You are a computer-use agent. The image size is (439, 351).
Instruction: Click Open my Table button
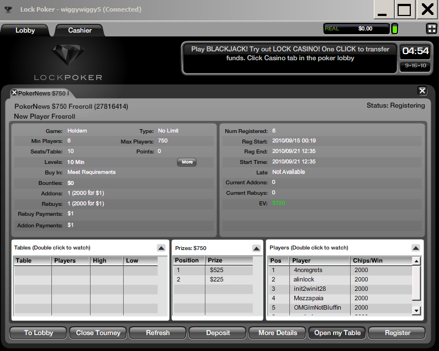[x=337, y=333]
